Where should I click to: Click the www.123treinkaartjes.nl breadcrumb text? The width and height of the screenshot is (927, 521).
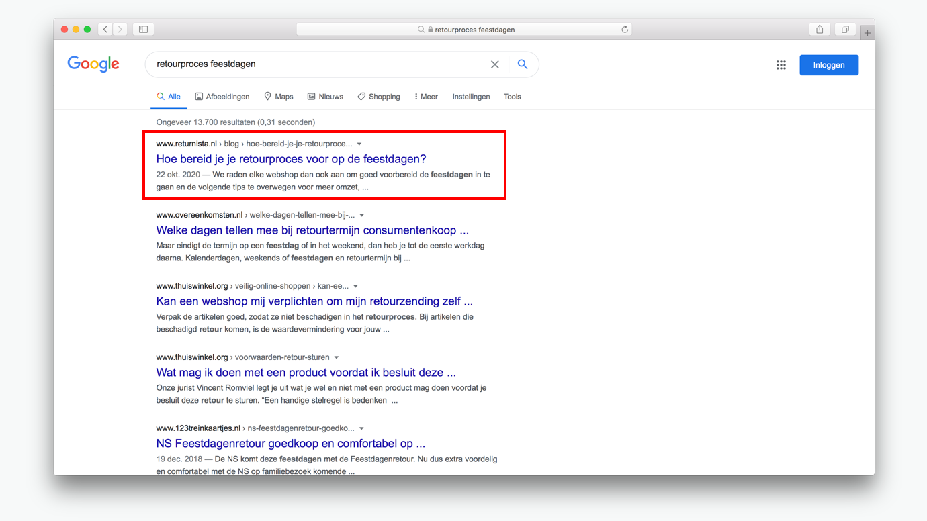(198, 428)
